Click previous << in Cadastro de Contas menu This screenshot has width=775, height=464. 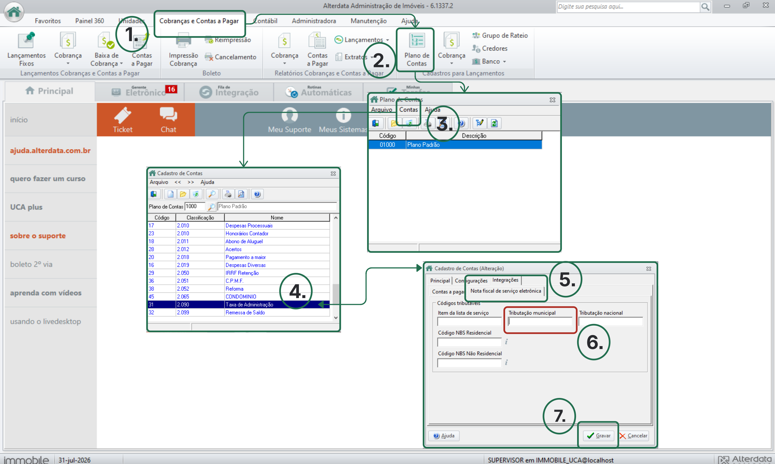(x=178, y=182)
